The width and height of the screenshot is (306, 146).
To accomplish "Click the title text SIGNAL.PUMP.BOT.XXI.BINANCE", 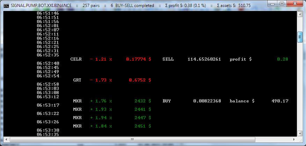I will pos(41,6).
